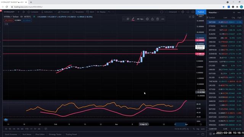Change the line color pencil swatch

[133, 19]
